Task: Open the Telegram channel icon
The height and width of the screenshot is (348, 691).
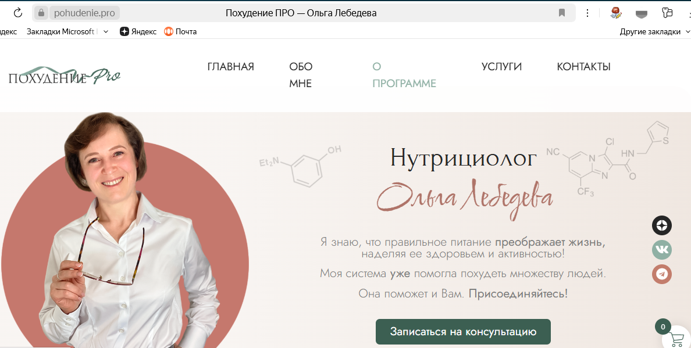Action: point(661,274)
